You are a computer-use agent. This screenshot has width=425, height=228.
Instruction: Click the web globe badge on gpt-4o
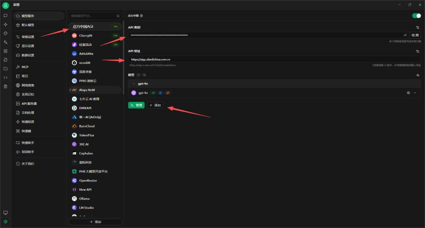tap(160, 93)
